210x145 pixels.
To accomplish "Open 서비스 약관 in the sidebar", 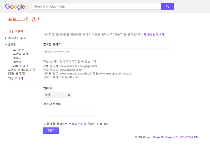I will click(x=20, y=66).
